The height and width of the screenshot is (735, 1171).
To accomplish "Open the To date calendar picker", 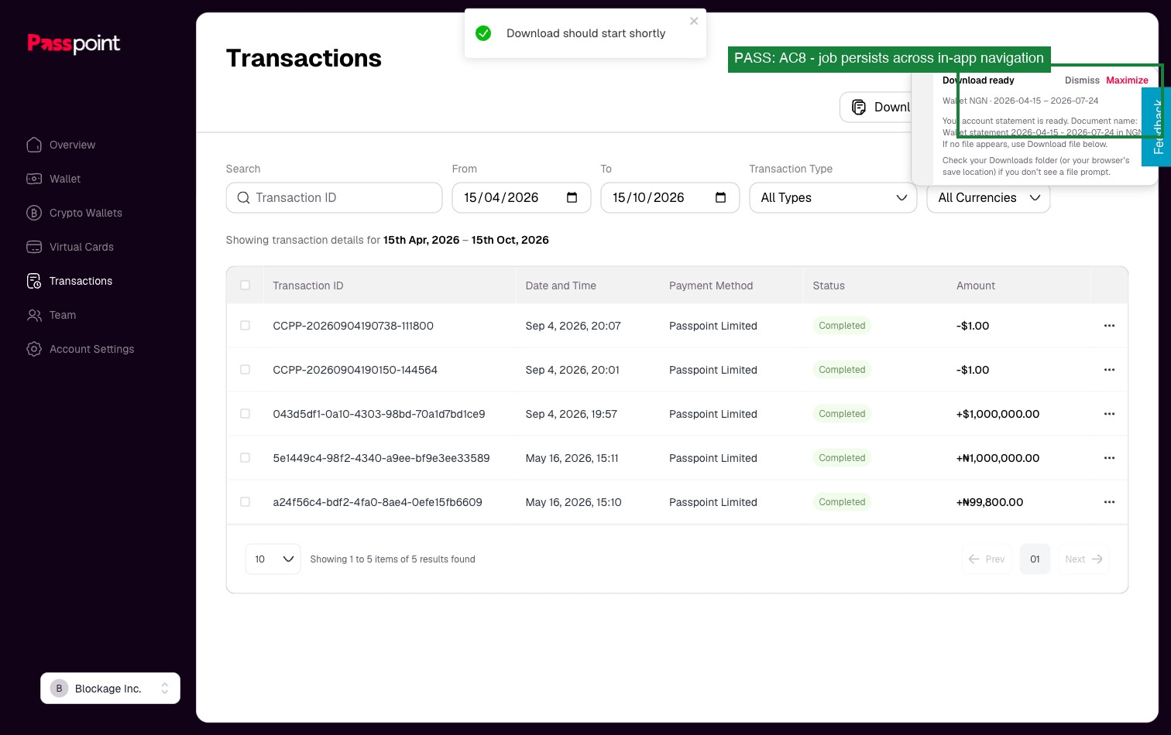I will pos(721,197).
